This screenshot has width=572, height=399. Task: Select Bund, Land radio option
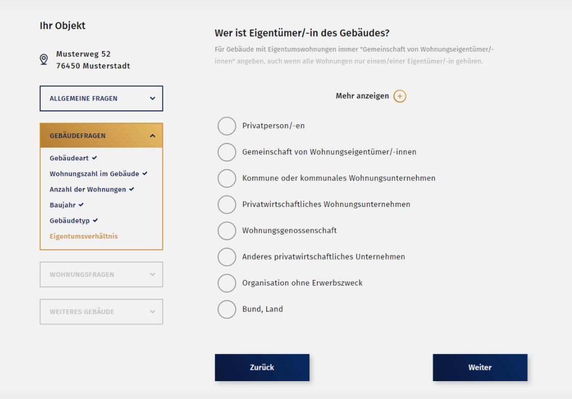(227, 309)
